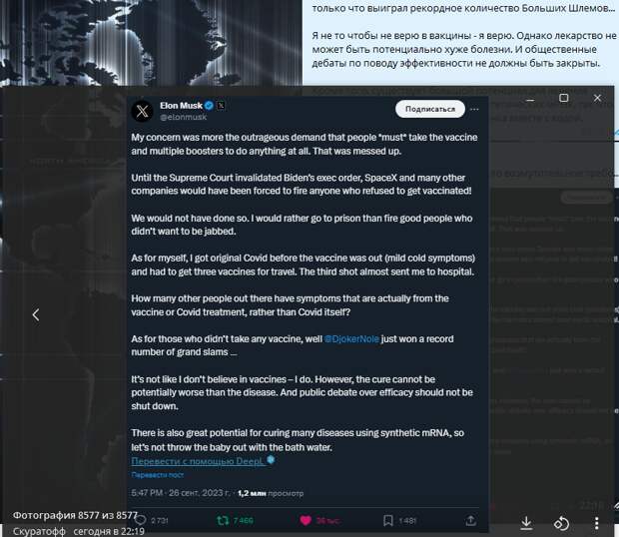Go to previous photo with left arrow
The height and width of the screenshot is (537, 619).
(36, 314)
